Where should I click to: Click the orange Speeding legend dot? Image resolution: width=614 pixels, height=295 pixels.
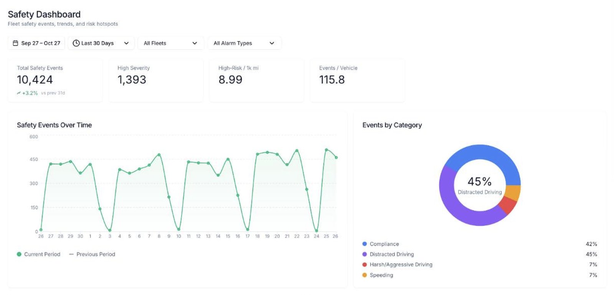pyautogui.click(x=365, y=275)
